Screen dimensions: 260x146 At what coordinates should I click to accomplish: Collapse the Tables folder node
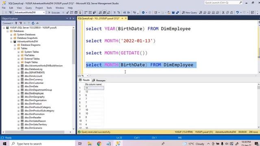tap(15, 49)
